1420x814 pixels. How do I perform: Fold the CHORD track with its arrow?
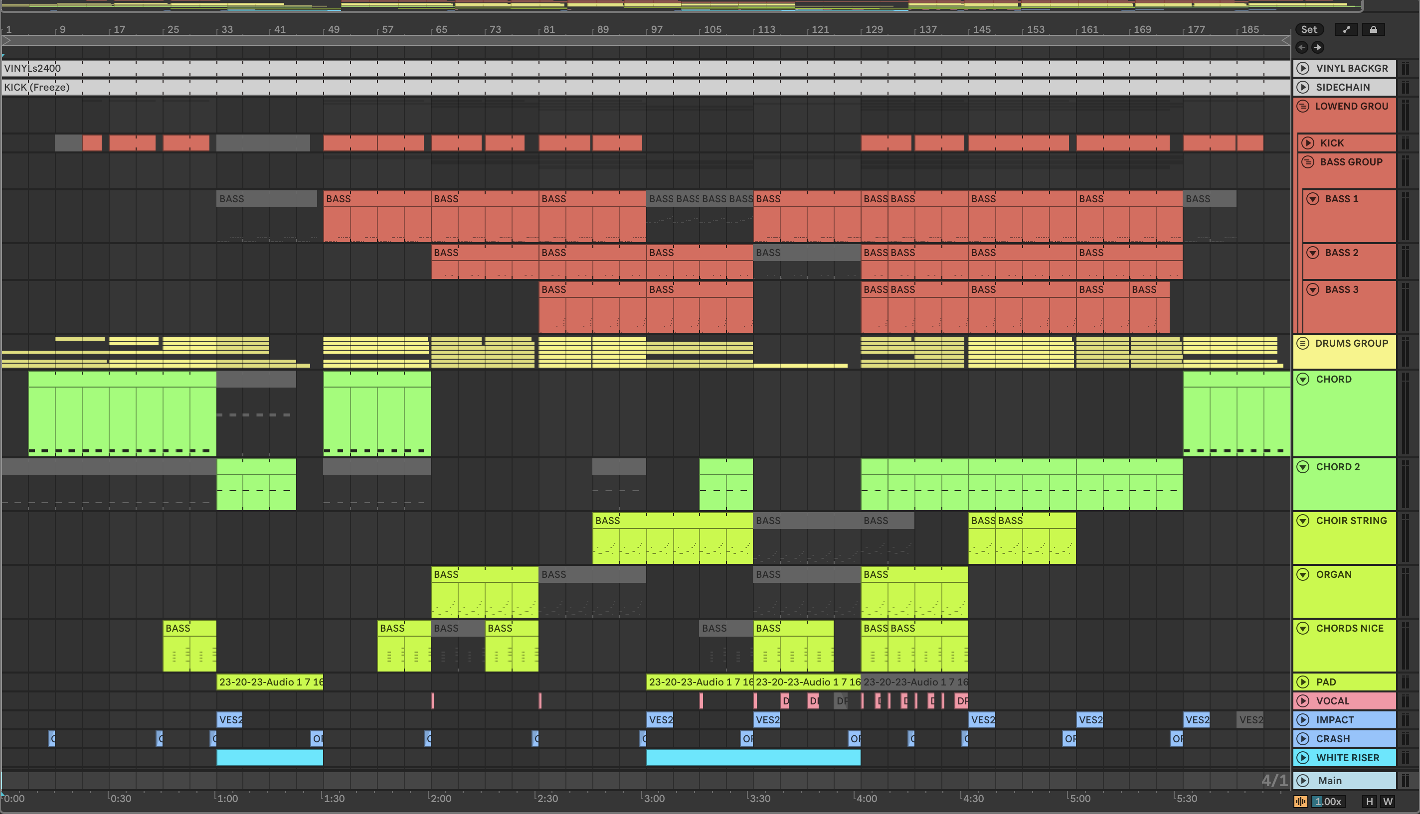click(1303, 379)
